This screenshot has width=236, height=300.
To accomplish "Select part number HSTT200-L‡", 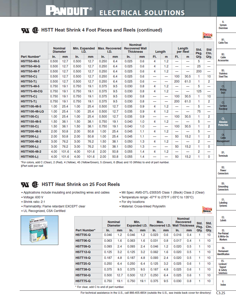I will click(x=30, y=137).
